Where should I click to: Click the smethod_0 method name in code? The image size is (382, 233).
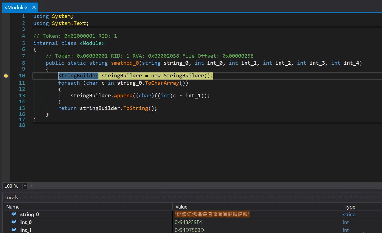point(125,63)
